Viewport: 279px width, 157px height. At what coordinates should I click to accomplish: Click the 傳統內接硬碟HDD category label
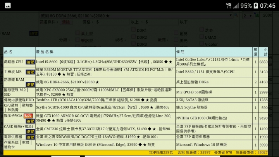19,100
